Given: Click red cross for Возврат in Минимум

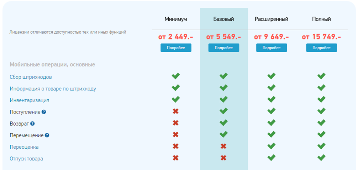Looking at the screenshot, I should [175, 123].
